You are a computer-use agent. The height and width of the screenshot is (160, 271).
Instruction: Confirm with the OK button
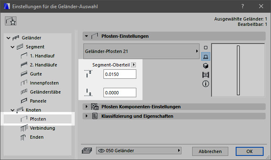coord(250,151)
